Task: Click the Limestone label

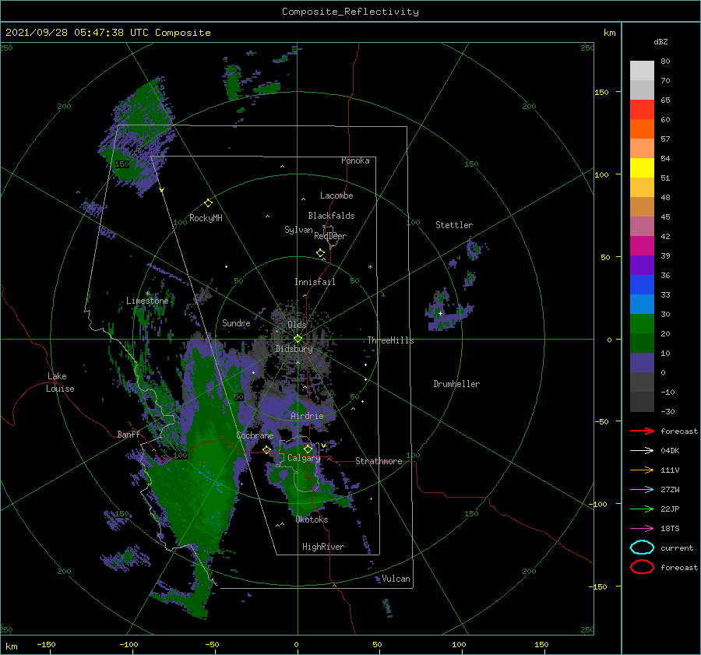Action: pos(147,301)
